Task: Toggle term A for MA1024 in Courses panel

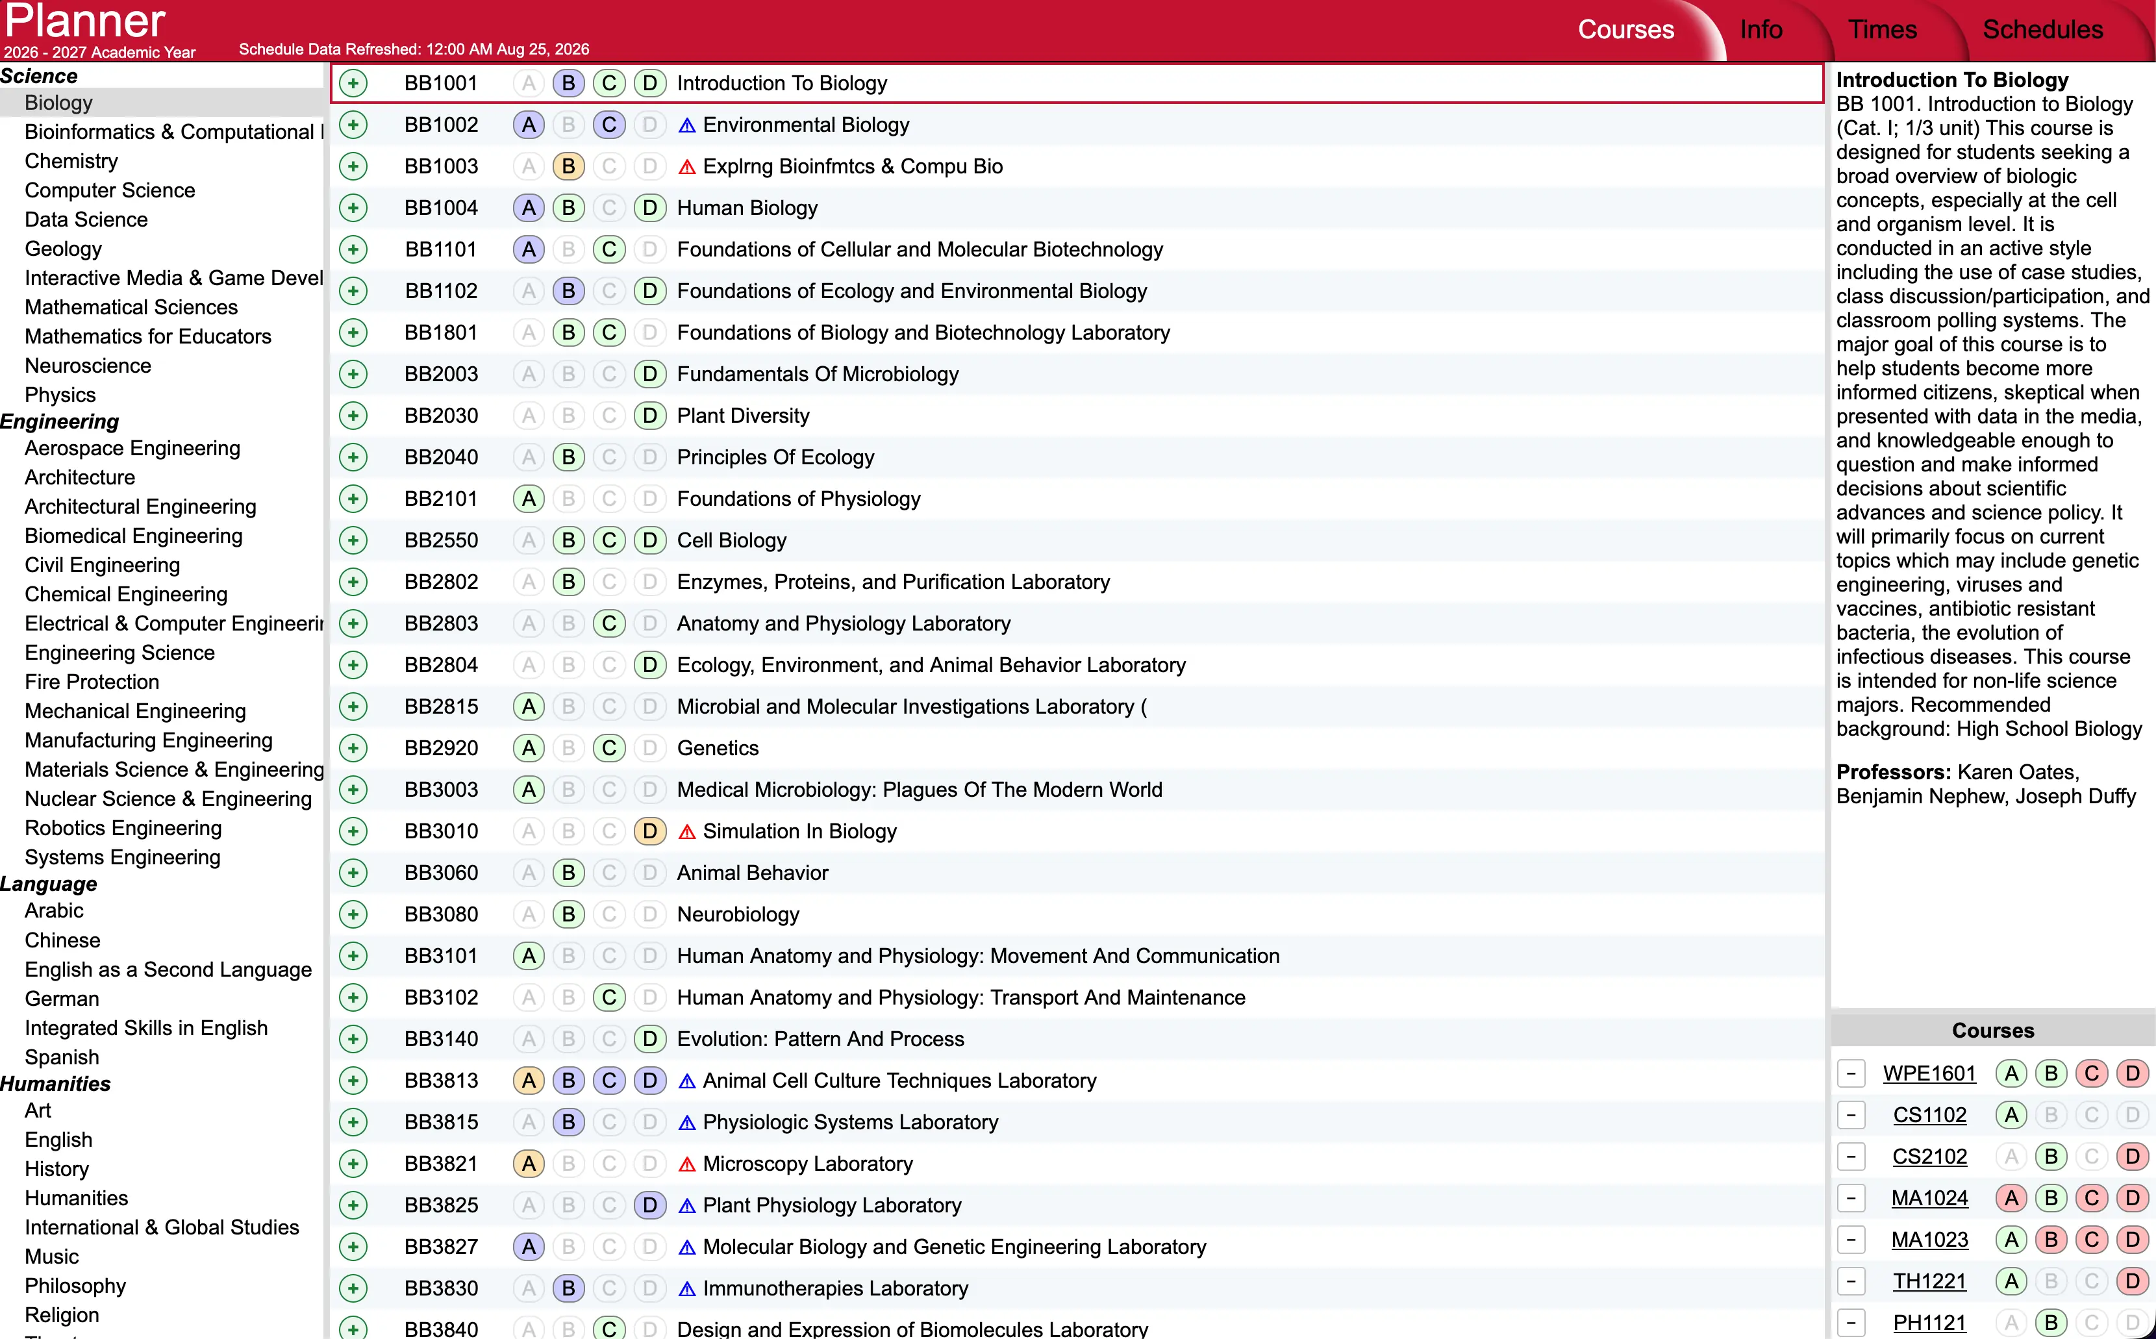Action: pyautogui.click(x=2012, y=1198)
